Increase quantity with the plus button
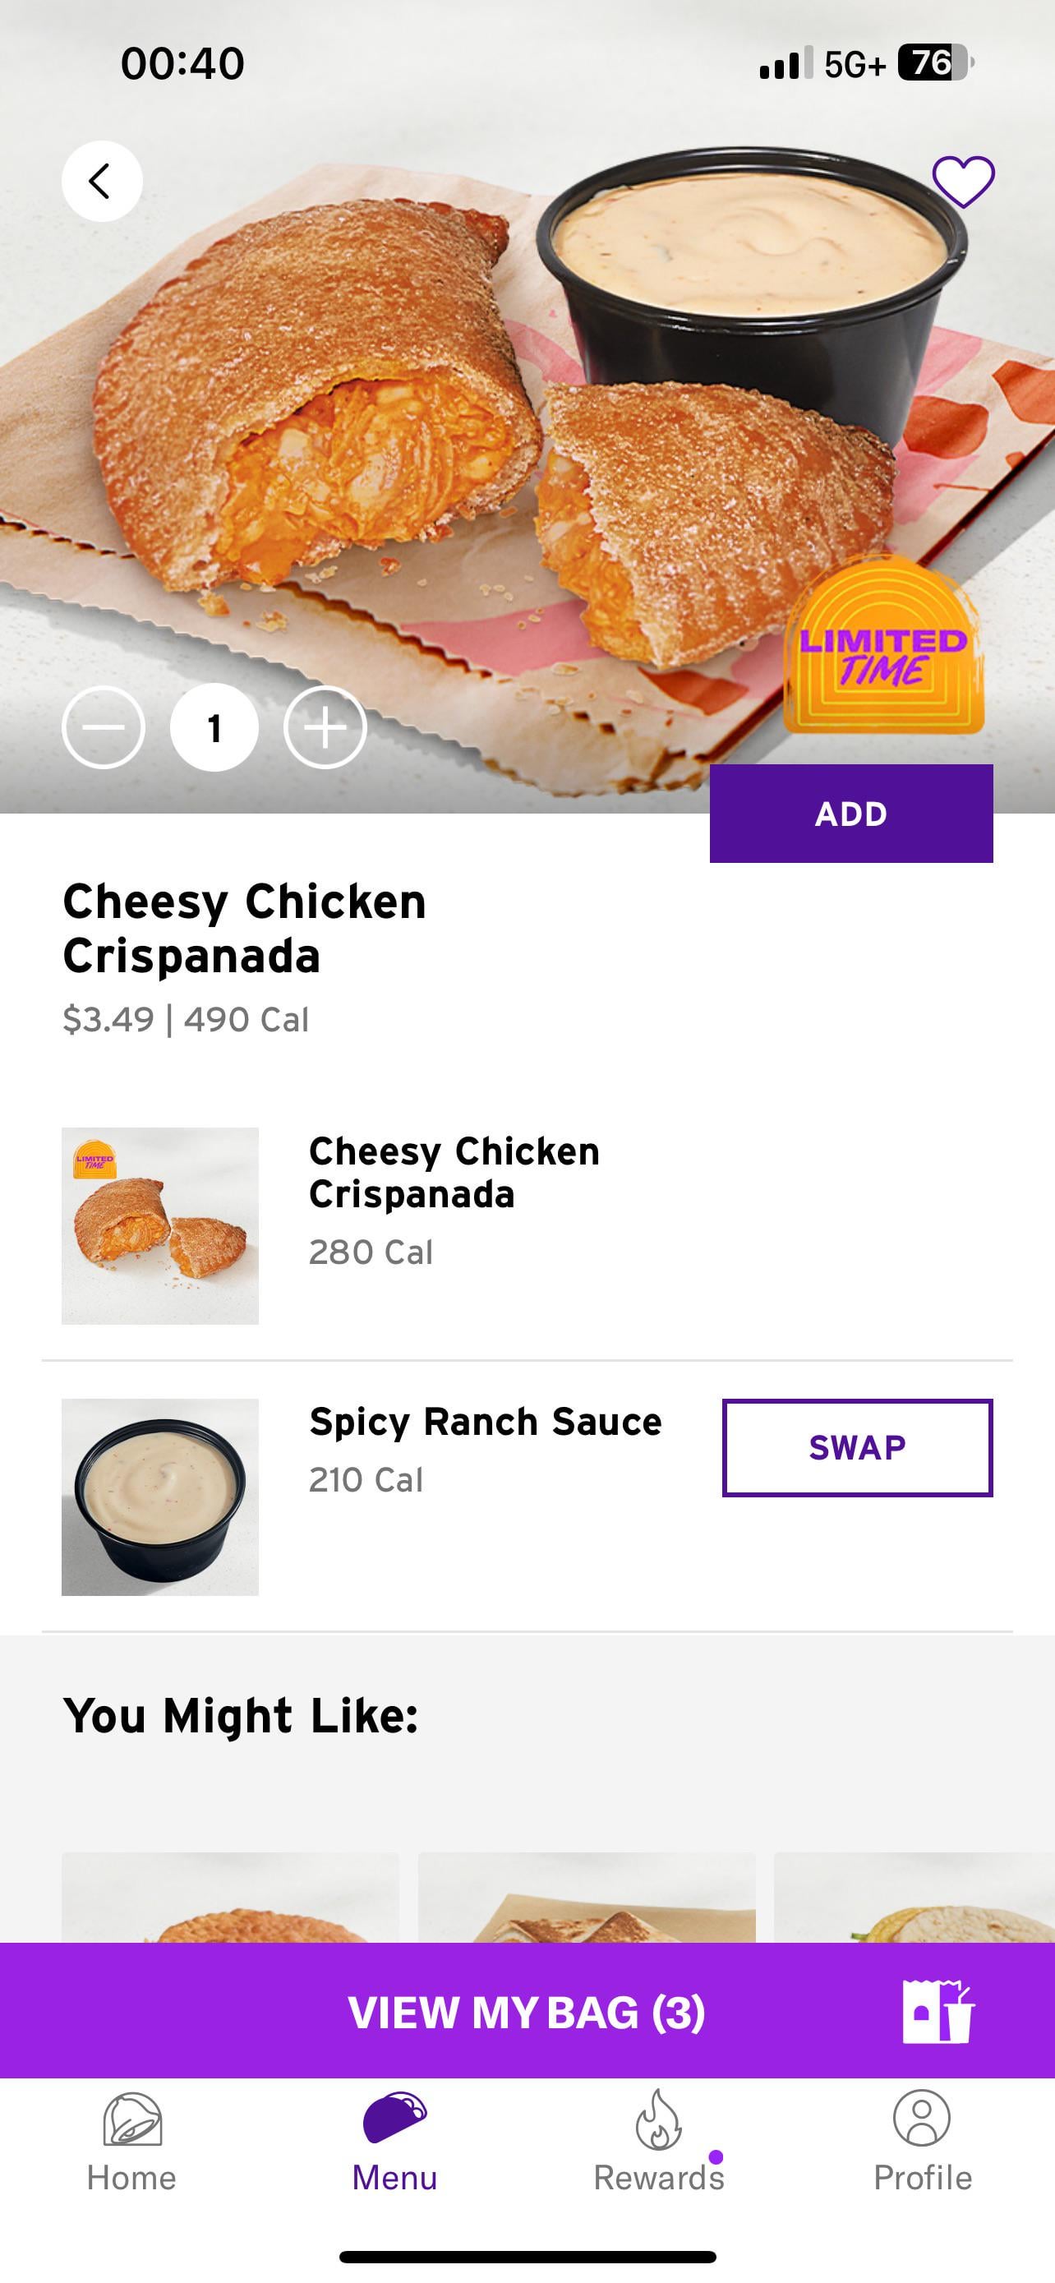 point(325,727)
